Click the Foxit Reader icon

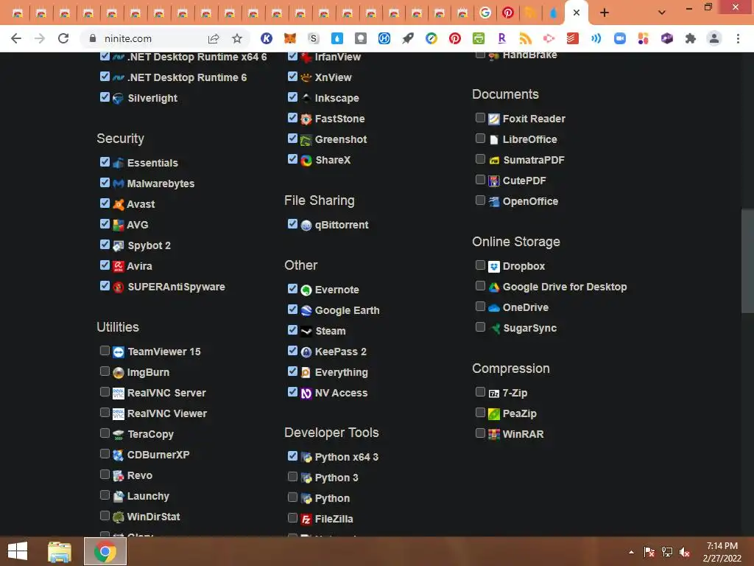(494, 119)
